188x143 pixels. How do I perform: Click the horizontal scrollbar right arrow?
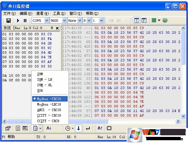[178, 122]
